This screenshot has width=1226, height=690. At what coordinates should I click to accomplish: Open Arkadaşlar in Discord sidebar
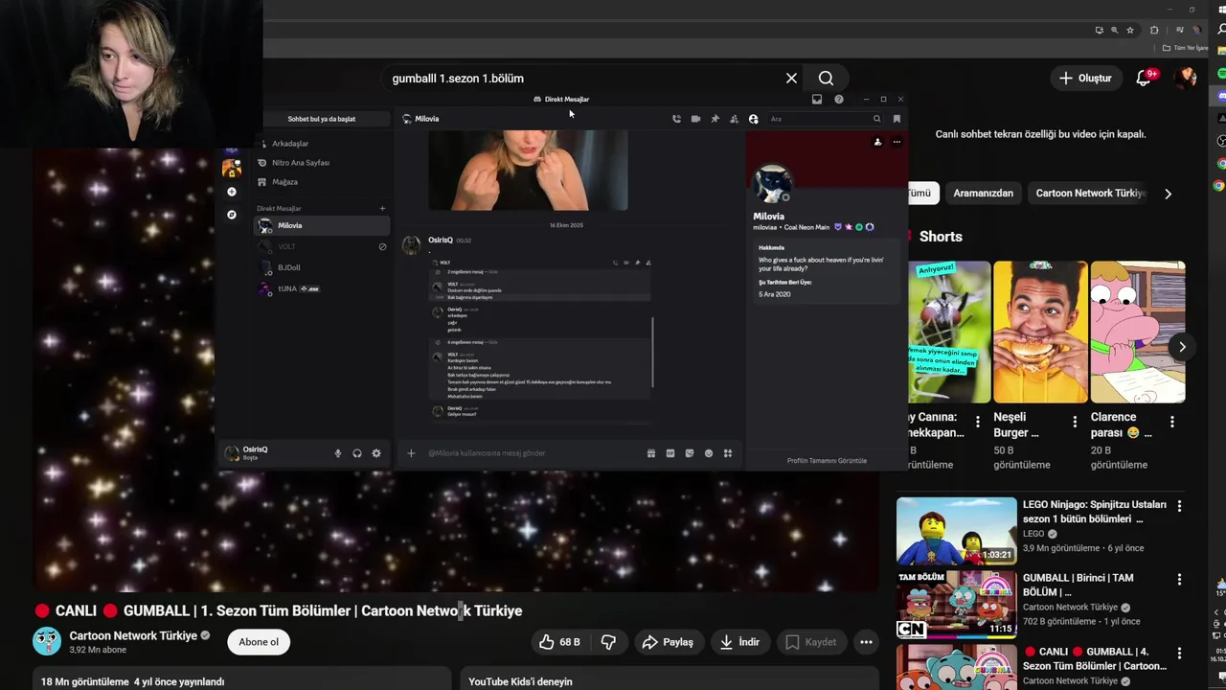click(322, 144)
